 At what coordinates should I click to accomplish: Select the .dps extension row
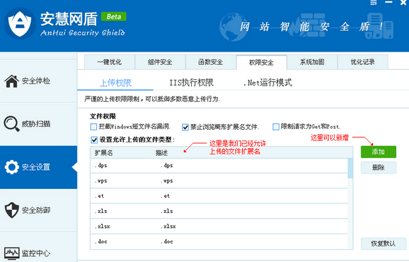[219, 166]
